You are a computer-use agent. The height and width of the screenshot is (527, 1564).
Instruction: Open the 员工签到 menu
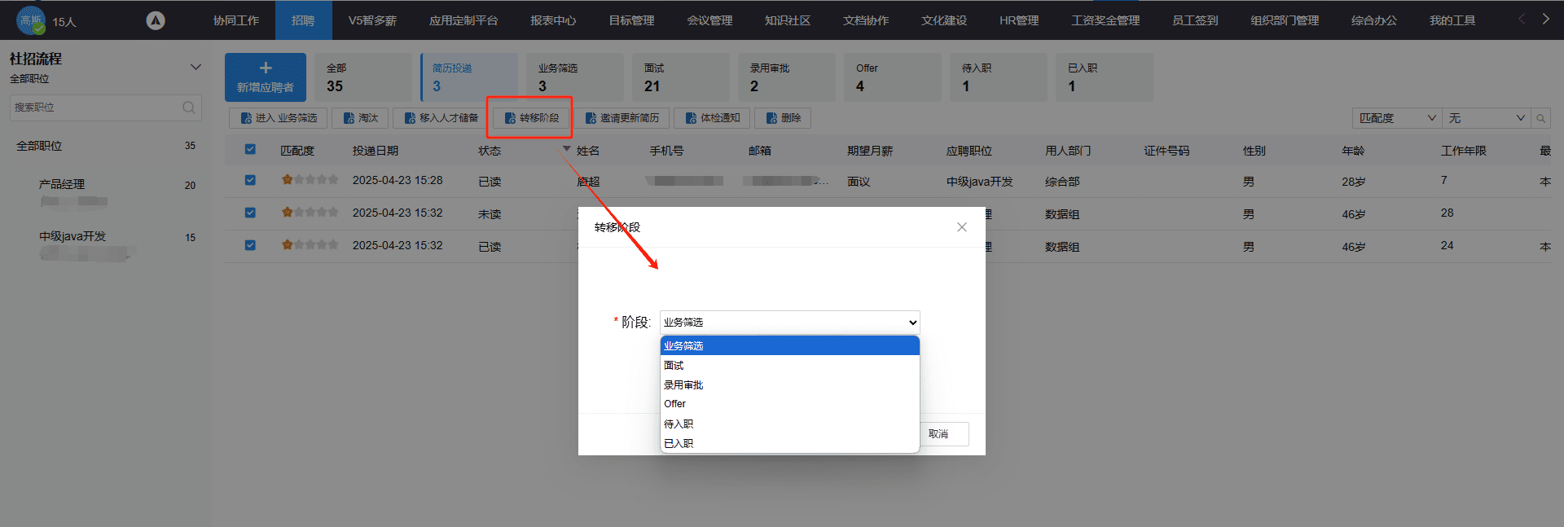1195,20
